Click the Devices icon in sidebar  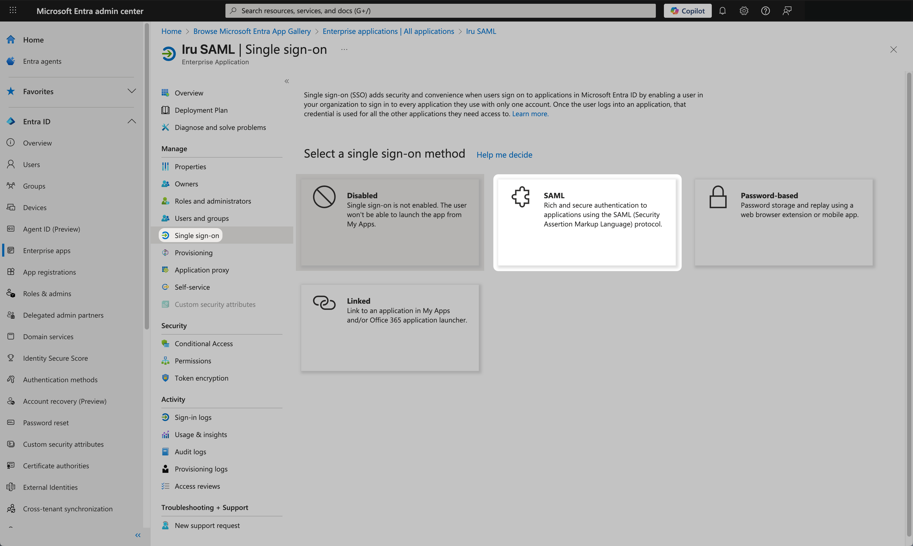pyautogui.click(x=11, y=207)
